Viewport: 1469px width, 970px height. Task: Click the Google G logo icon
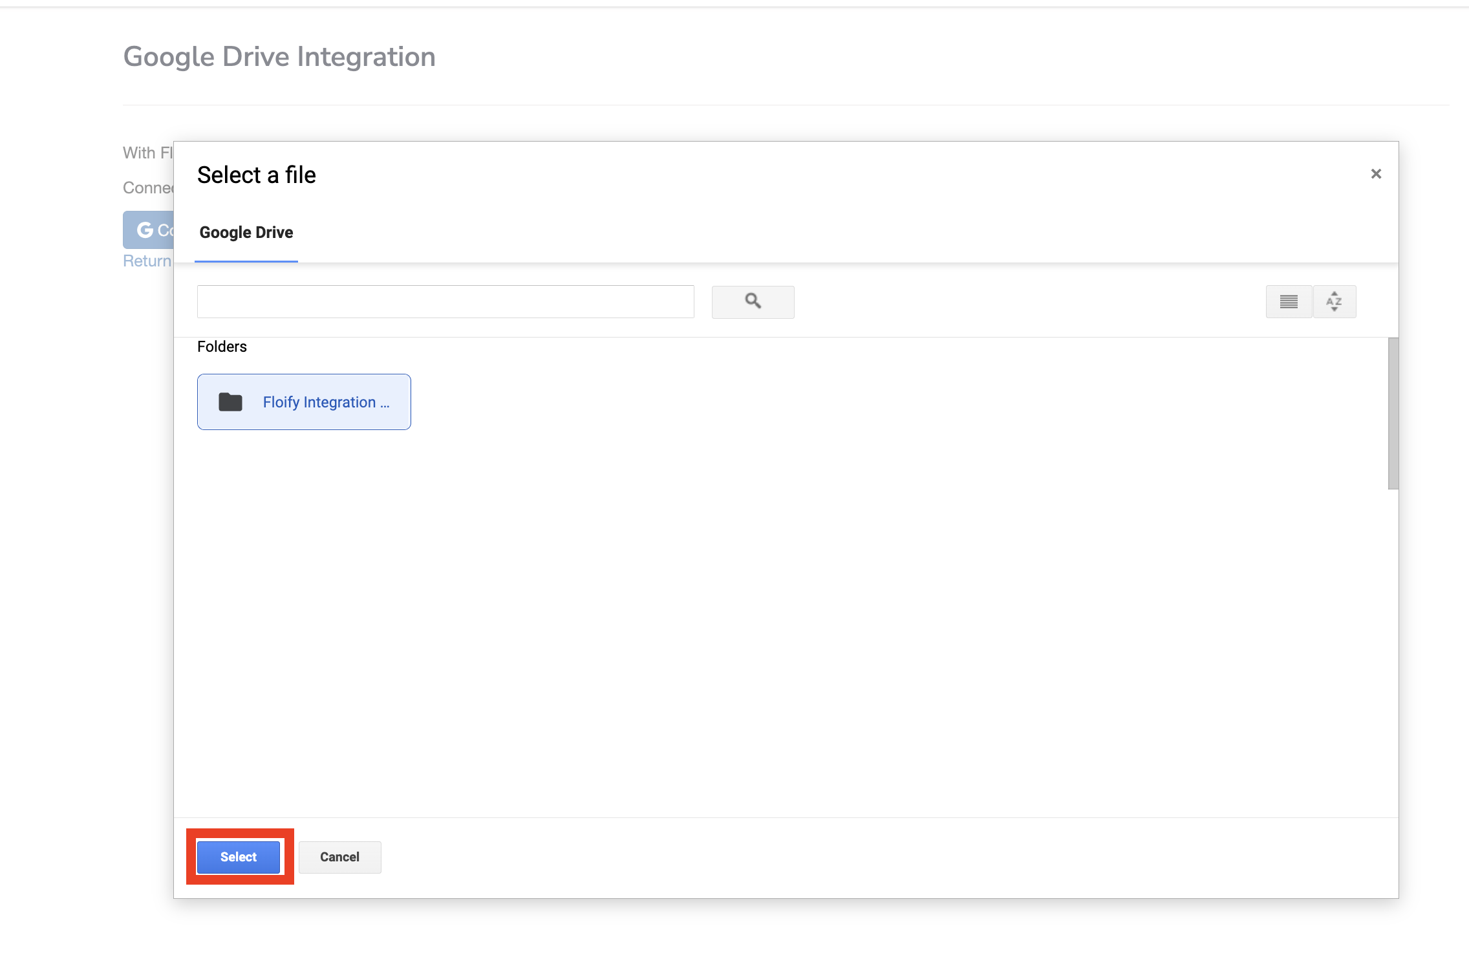click(145, 230)
